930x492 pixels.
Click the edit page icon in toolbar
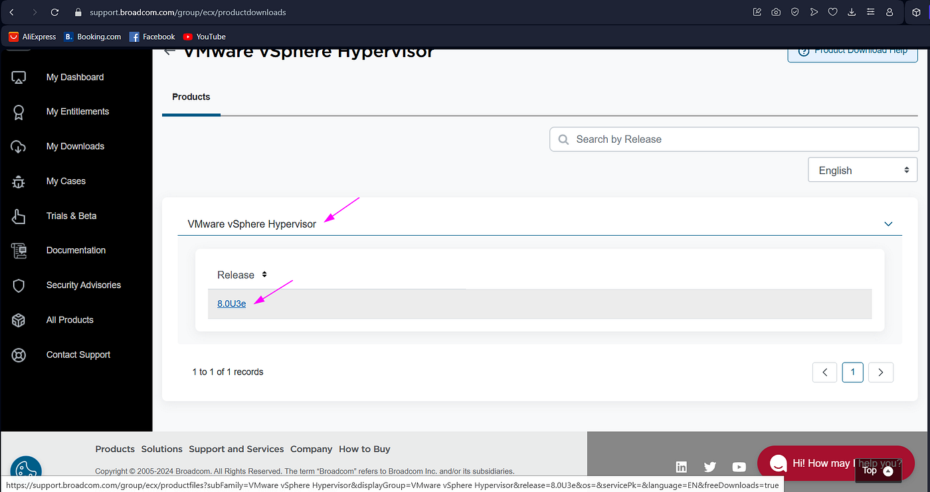(757, 12)
